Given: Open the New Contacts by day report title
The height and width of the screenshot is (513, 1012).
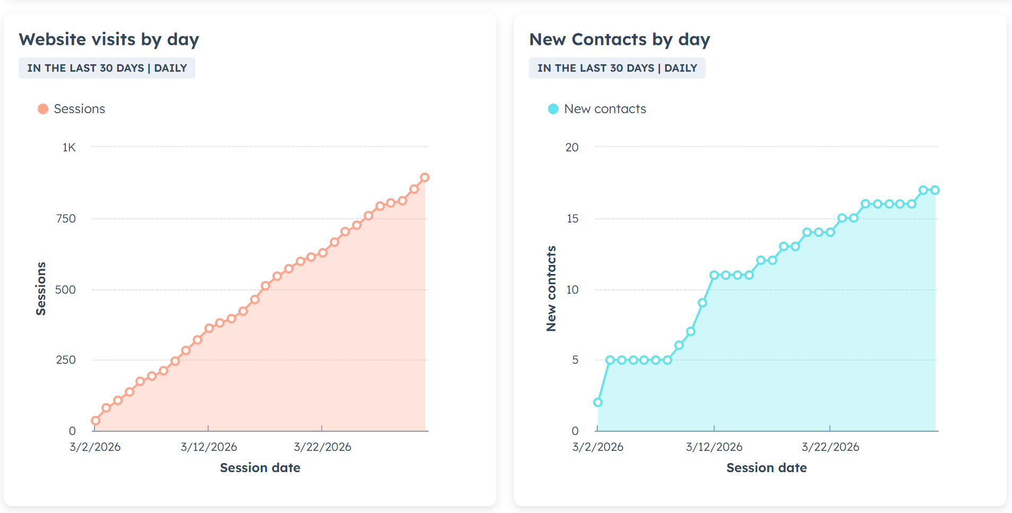Looking at the screenshot, I should click(619, 39).
